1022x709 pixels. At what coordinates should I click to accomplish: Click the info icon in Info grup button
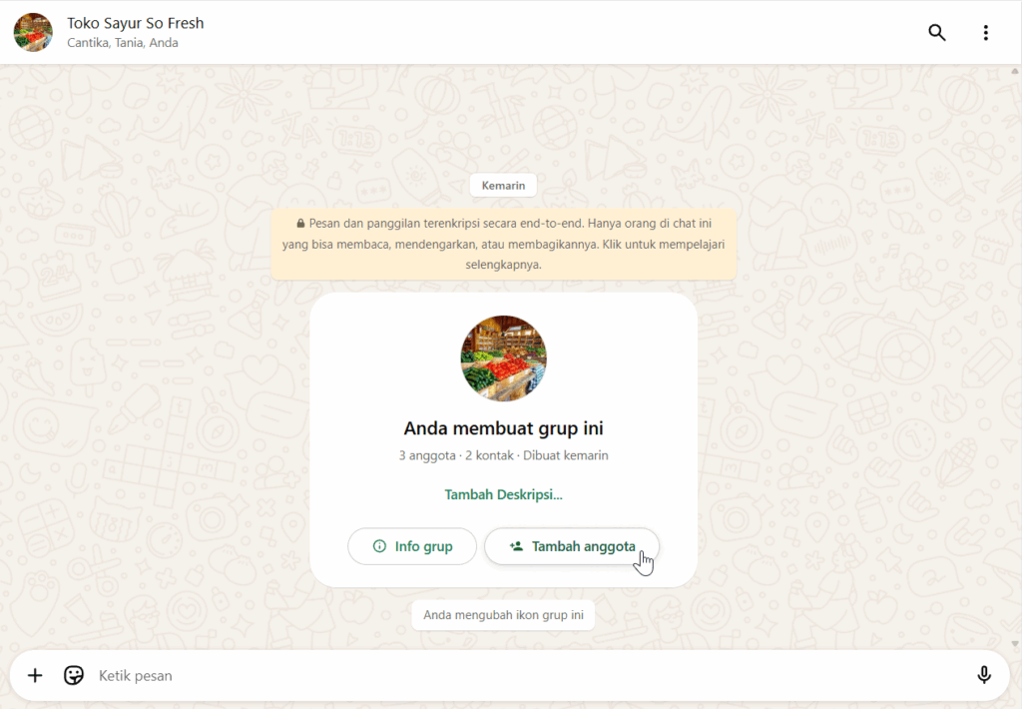coord(379,546)
